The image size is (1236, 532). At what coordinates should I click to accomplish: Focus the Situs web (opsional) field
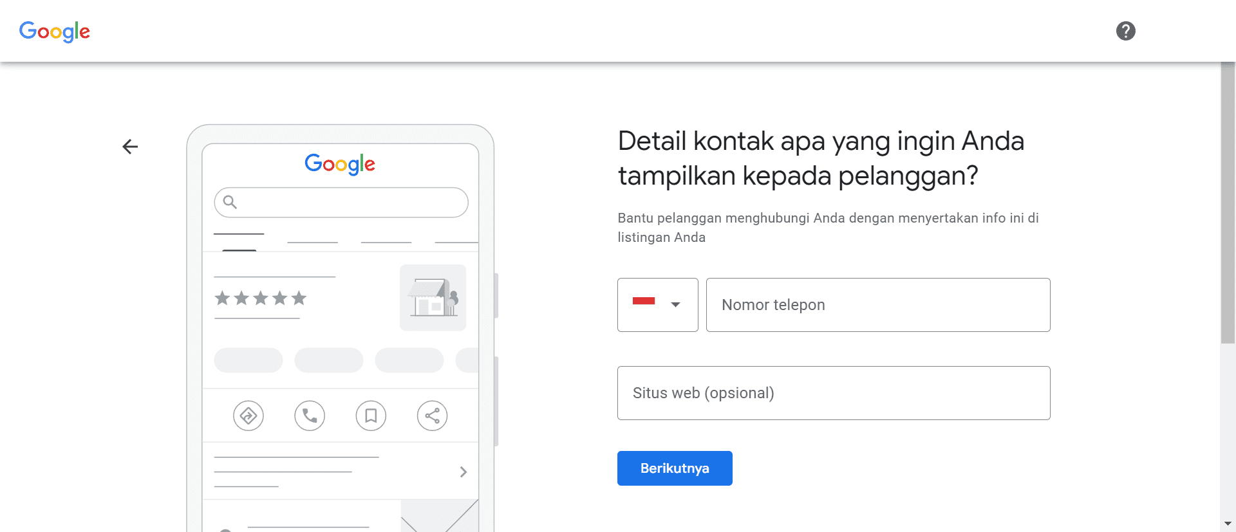coord(834,393)
